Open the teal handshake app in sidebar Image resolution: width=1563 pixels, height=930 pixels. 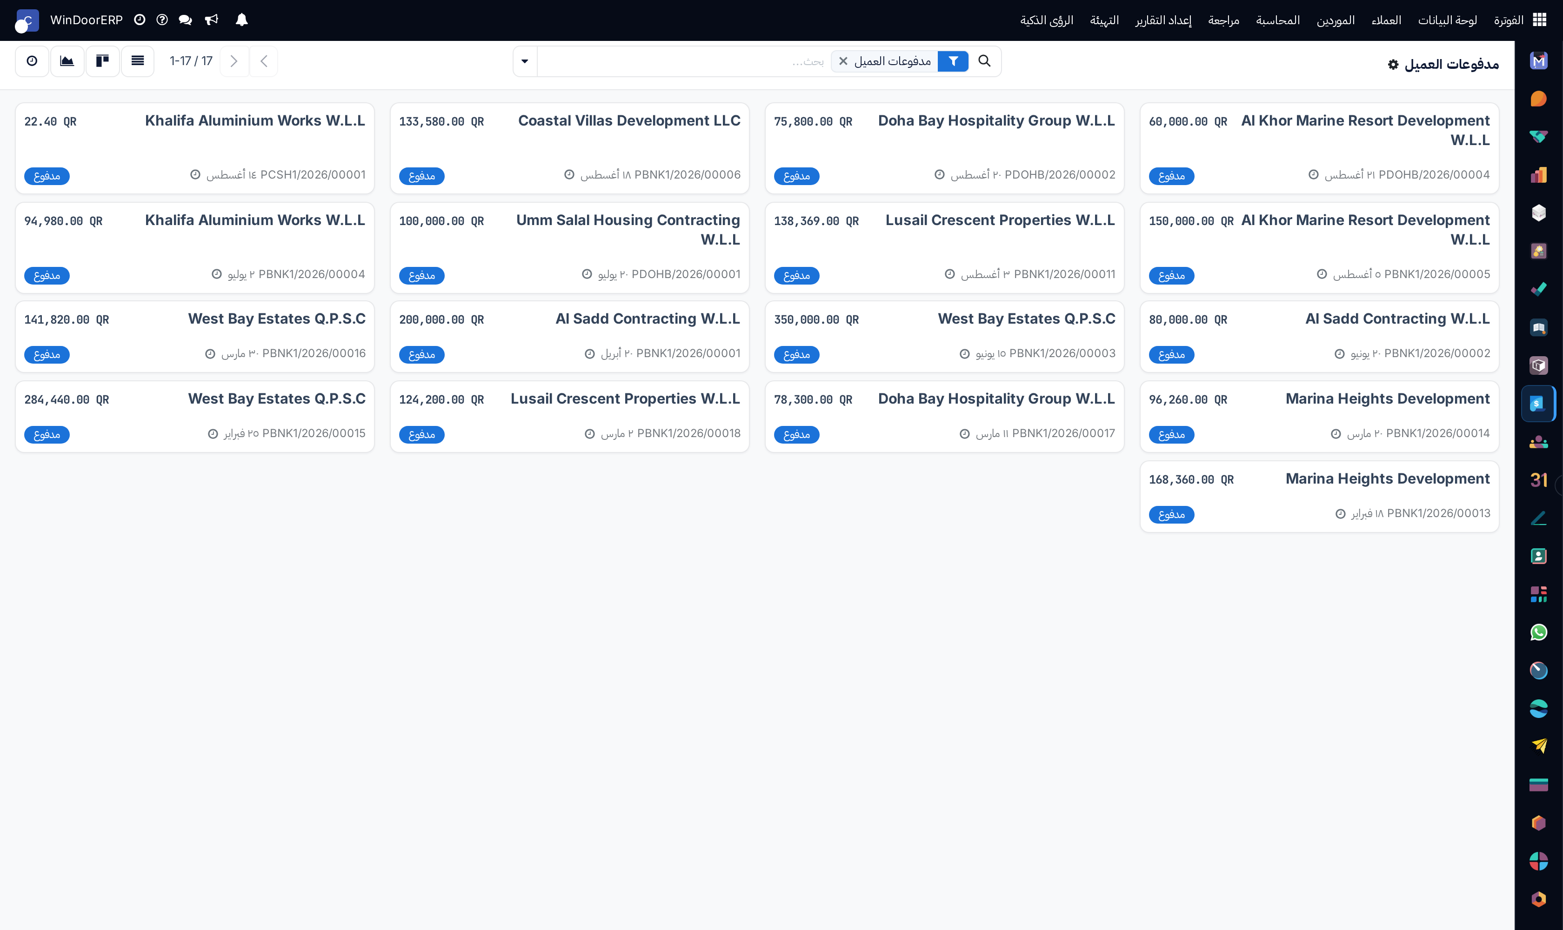[1538, 137]
